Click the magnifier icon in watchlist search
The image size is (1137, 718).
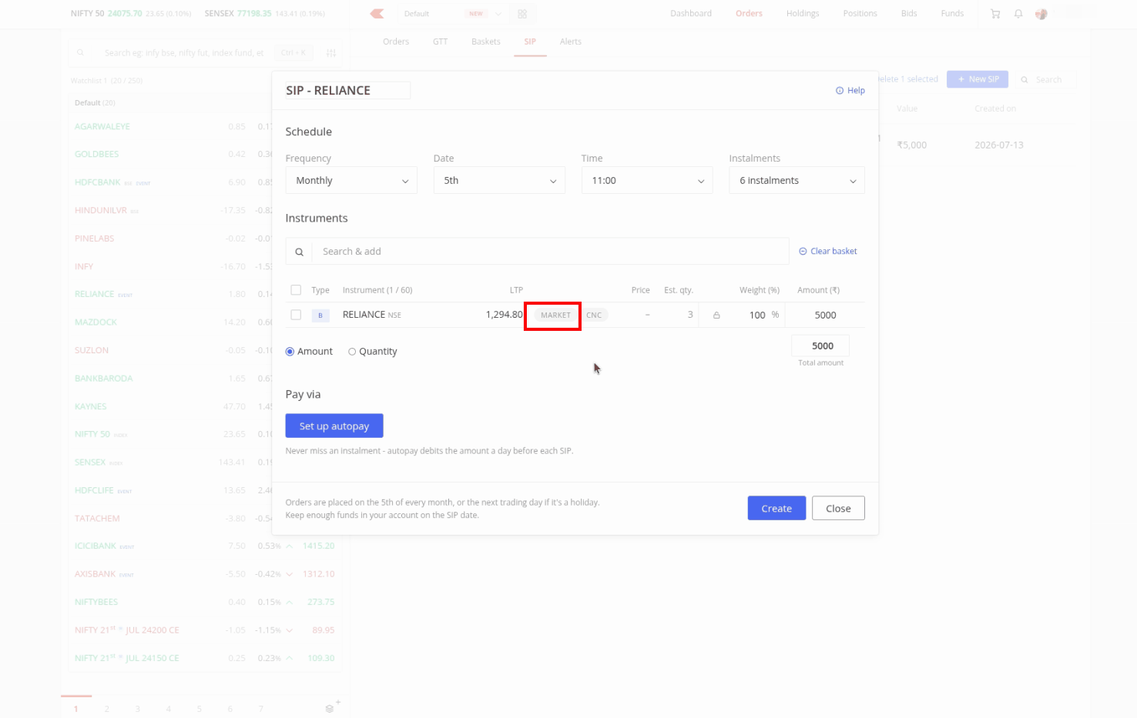(x=80, y=53)
